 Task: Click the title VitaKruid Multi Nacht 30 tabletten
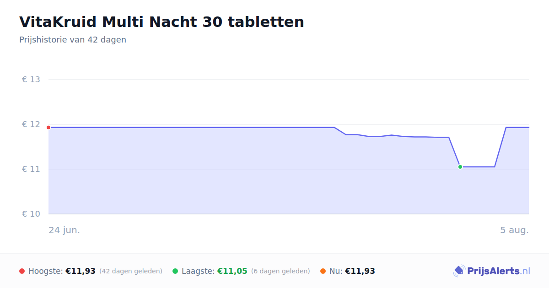tap(161, 22)
